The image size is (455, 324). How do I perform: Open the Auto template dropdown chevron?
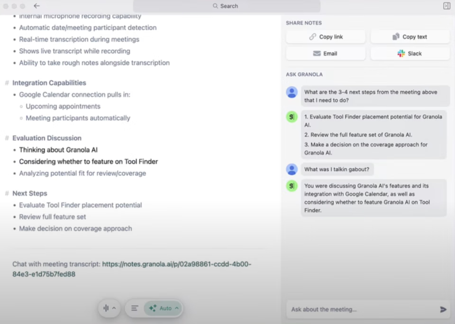(x=177, y=308)
